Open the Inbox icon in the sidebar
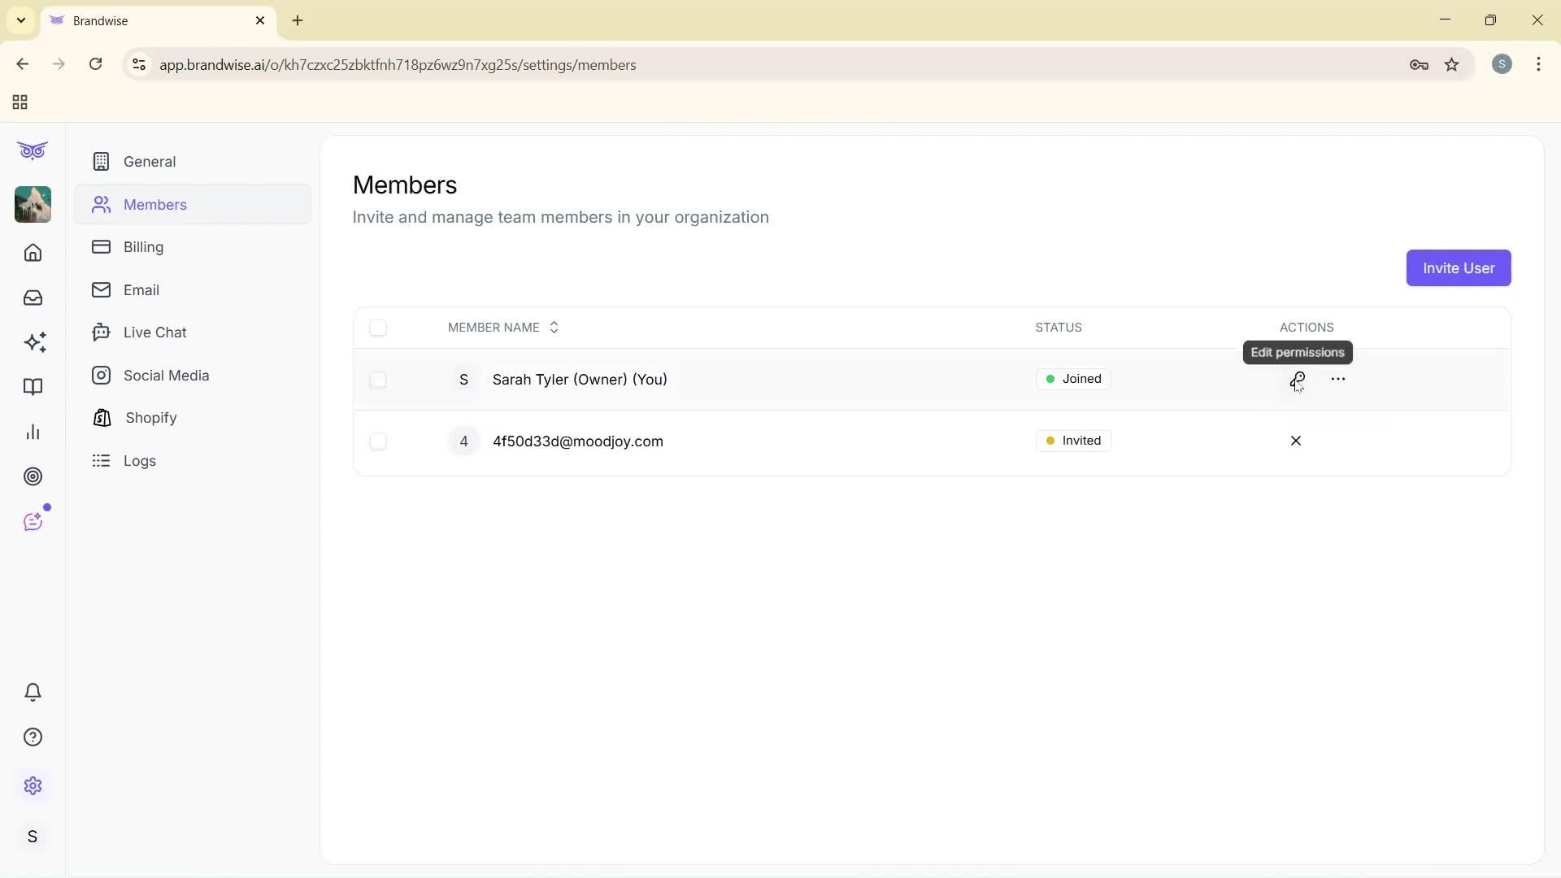Image resolution: width=1561 pixels, height=878 pixels. [33, 298]
